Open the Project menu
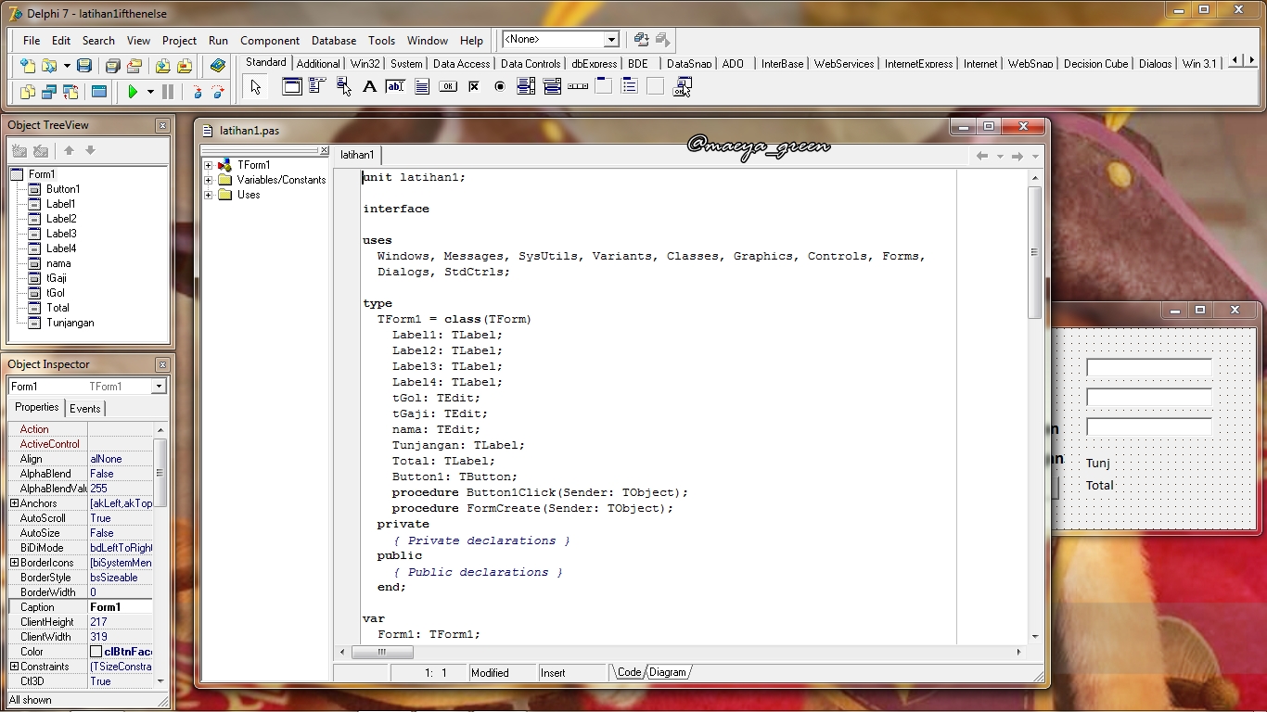The height and width of the screenshot is (712, 1267). point(179,40)
